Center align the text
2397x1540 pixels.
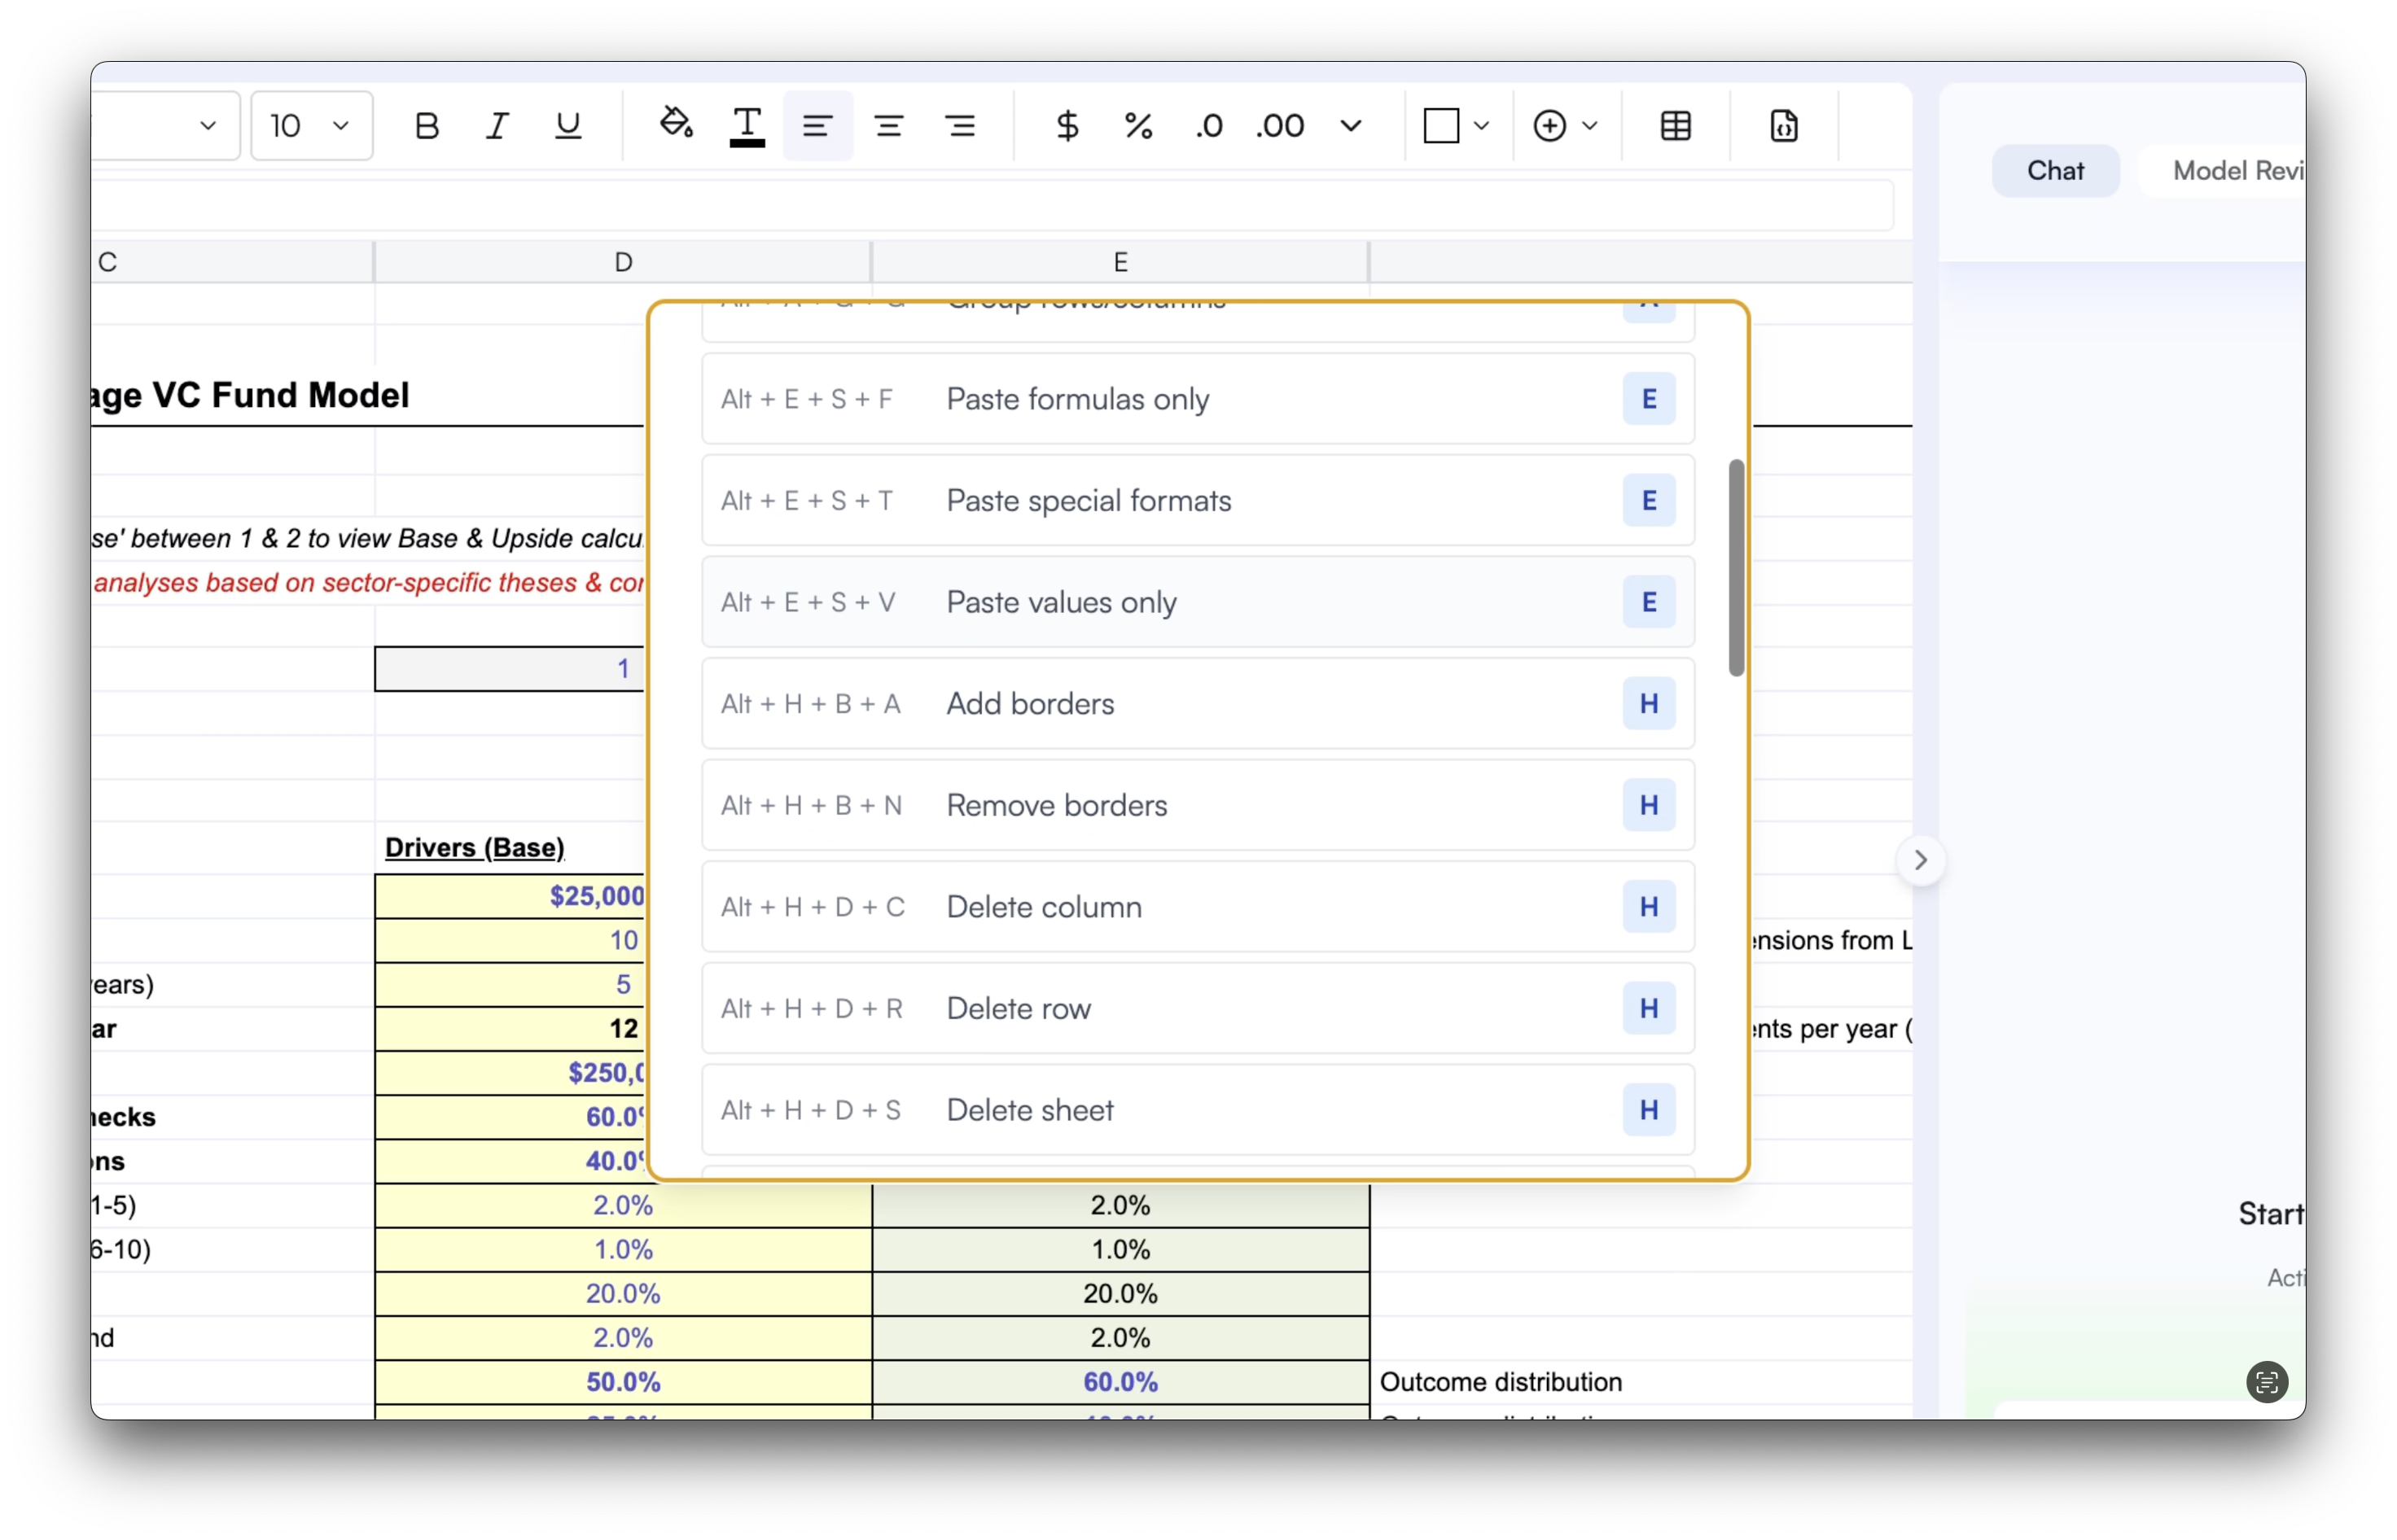(x=889, y=126)
